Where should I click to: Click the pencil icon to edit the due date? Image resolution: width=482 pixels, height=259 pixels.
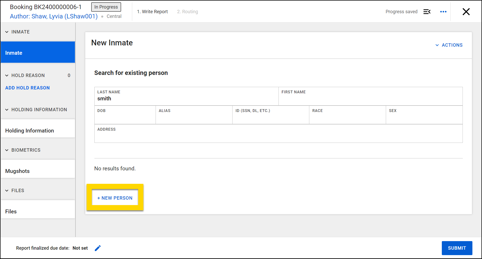click(x=98, y=248)
